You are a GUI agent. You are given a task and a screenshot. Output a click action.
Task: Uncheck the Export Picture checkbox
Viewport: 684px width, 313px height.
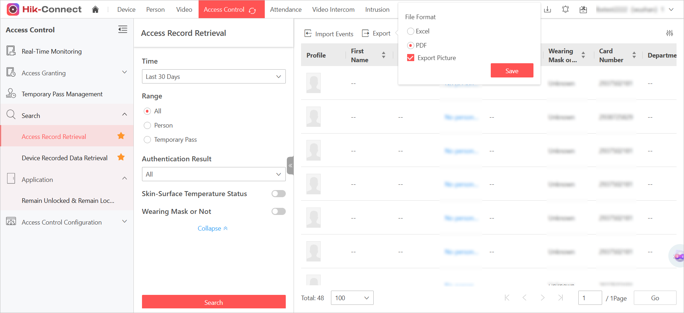tap(411, 58)
